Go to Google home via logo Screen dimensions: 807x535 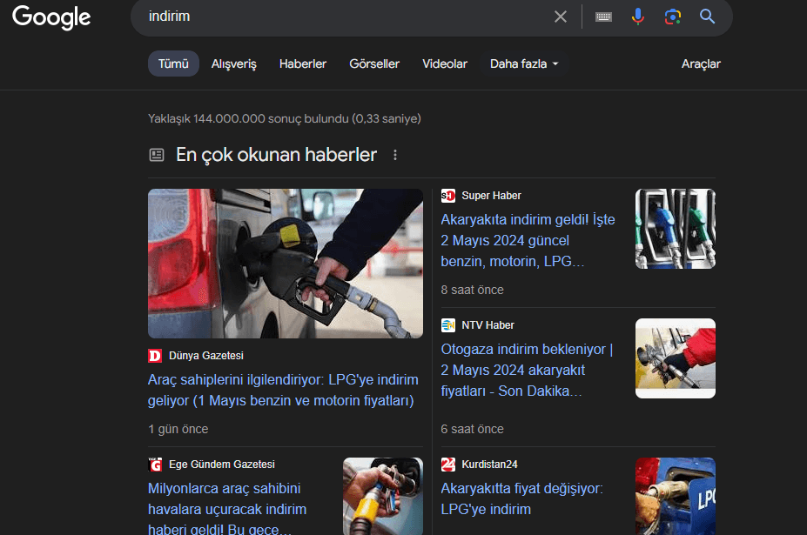(x=51, y=17)
